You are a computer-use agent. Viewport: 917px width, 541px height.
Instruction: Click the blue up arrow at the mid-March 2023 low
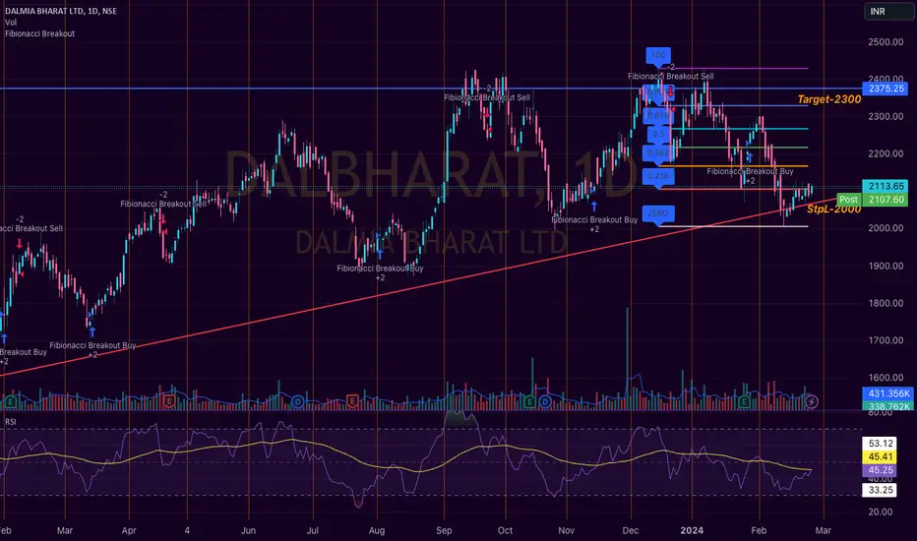(x=92, y=332)
